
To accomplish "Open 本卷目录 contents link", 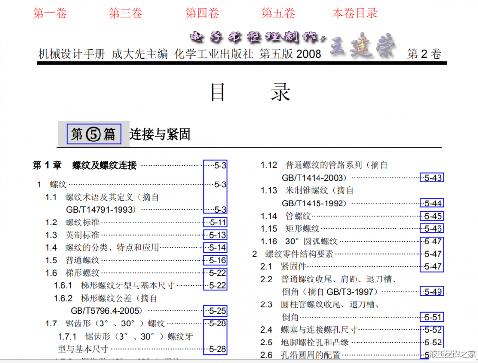I will point(355,13).
